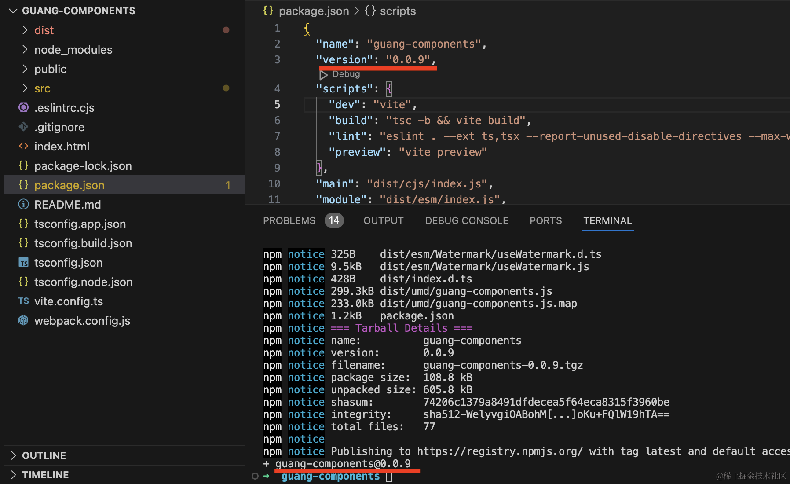Image resolution: width=790 pixels, height=484 pixels.
Task: Expand the src folder
Action: coord(25,88)
